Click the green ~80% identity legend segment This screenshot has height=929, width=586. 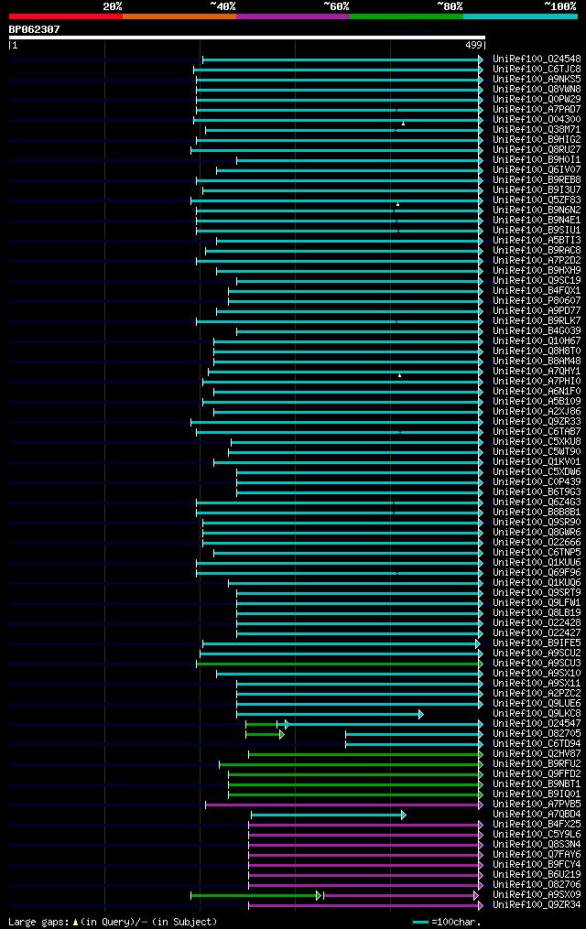click(x=407, y=16)
